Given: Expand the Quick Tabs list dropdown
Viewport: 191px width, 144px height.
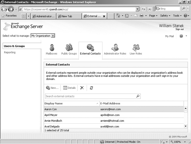Looking at the screenshot, I should 29,16.
